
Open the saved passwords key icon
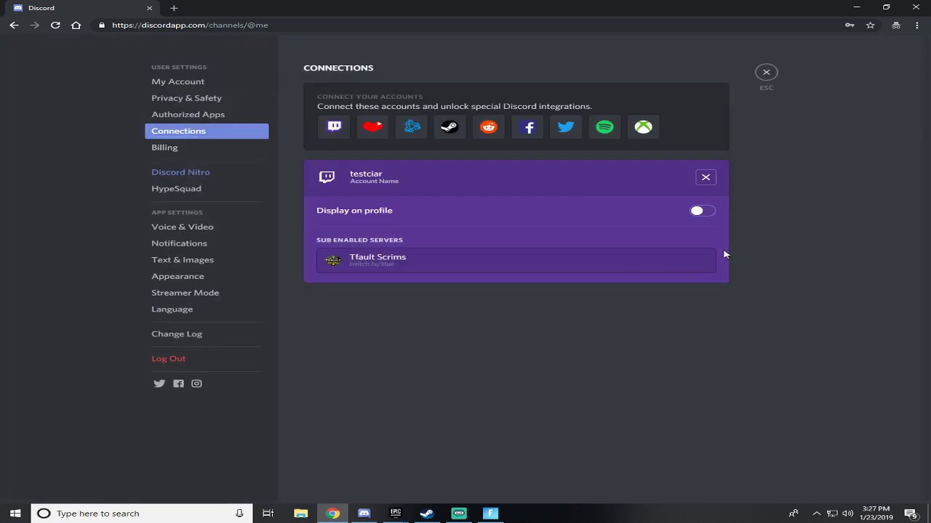click(x=850, y=25)
